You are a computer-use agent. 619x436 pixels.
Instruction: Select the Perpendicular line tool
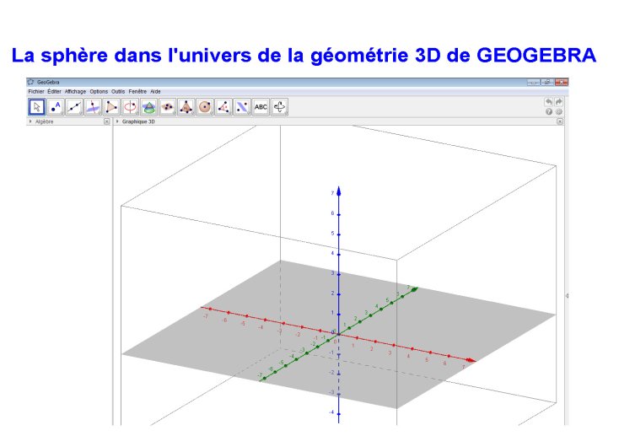point(93,107)
